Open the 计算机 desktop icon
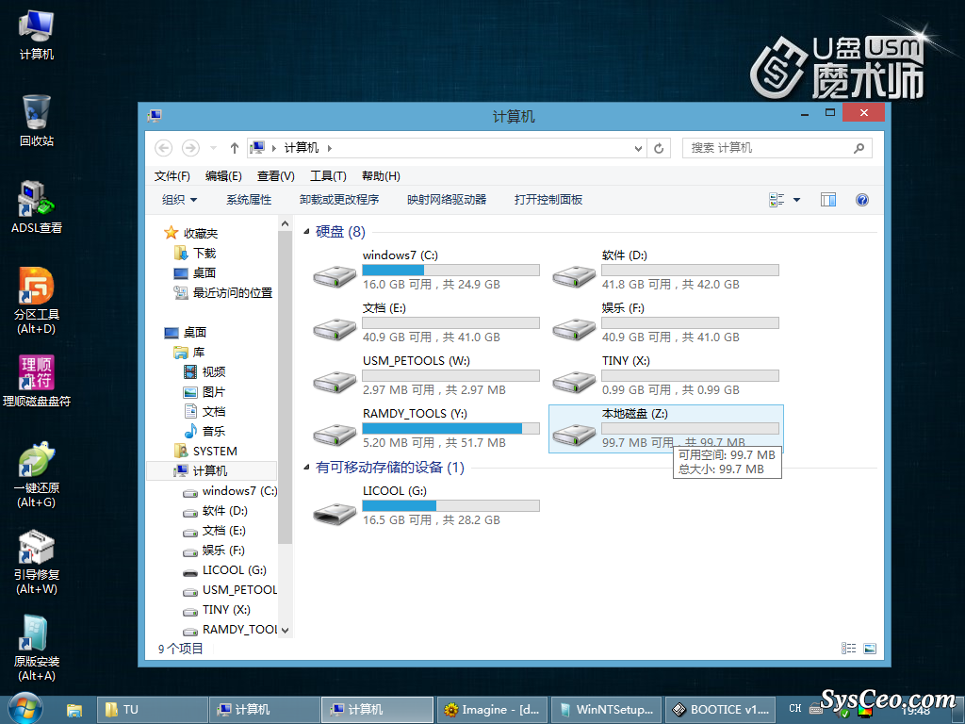This screenshot has height=724, width=965. click(37, 35)
